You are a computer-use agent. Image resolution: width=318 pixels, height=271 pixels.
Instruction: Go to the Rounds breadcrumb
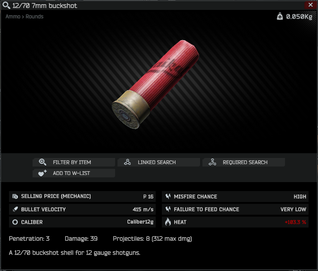pos(34,17)
